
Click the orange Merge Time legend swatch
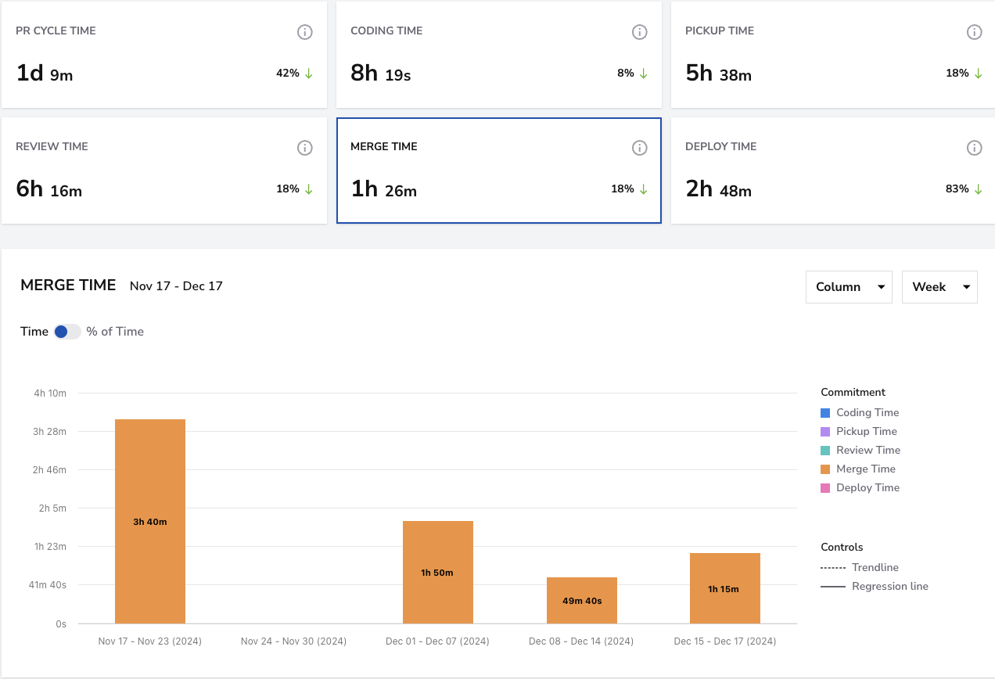(x=825, y=469)
